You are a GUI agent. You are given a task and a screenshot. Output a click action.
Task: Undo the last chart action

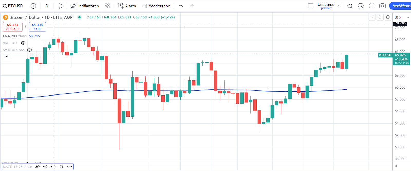coord(181,6)
